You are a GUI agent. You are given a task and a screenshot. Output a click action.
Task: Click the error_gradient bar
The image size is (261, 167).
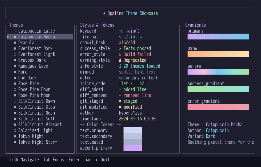click(x=218, y=107)
